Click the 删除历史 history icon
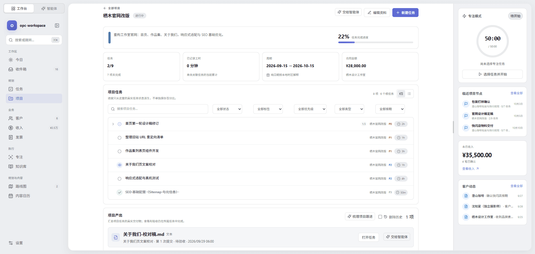The height and width of the screenshot is (254, 535). point(386,217)
